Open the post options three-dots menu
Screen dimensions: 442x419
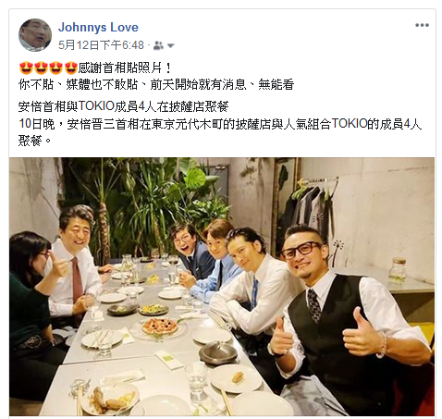click(422, 25)
